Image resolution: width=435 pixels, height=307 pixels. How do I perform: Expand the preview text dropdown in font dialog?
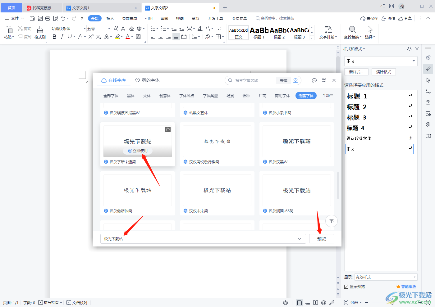pos(300,239)
